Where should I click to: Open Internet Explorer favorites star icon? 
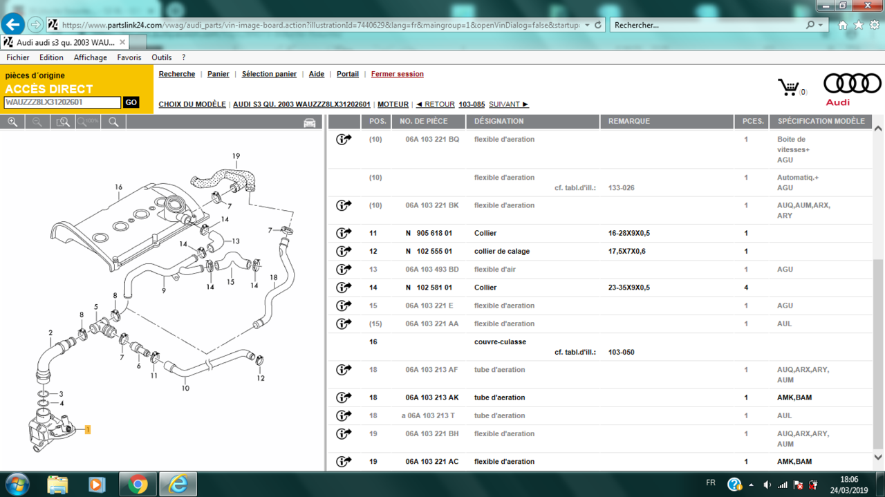[858, 25]
